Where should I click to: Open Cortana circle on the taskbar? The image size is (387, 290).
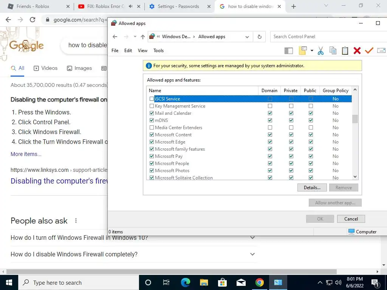point(148,282)
